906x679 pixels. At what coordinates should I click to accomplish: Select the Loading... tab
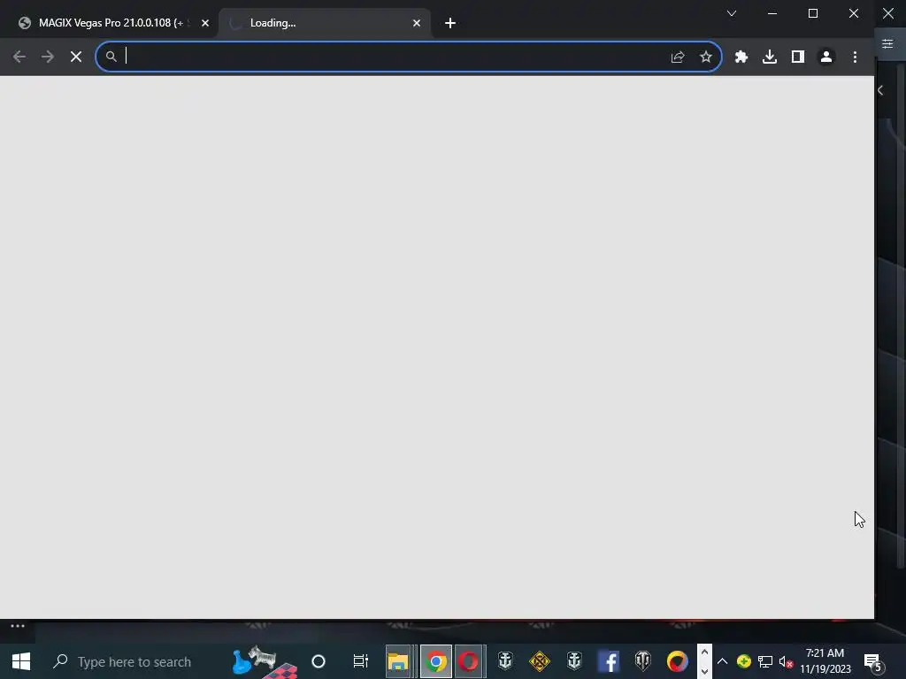(324, 23)
